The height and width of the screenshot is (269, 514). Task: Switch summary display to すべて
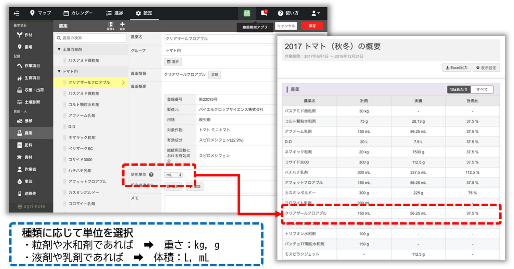(x=482, y=89)
